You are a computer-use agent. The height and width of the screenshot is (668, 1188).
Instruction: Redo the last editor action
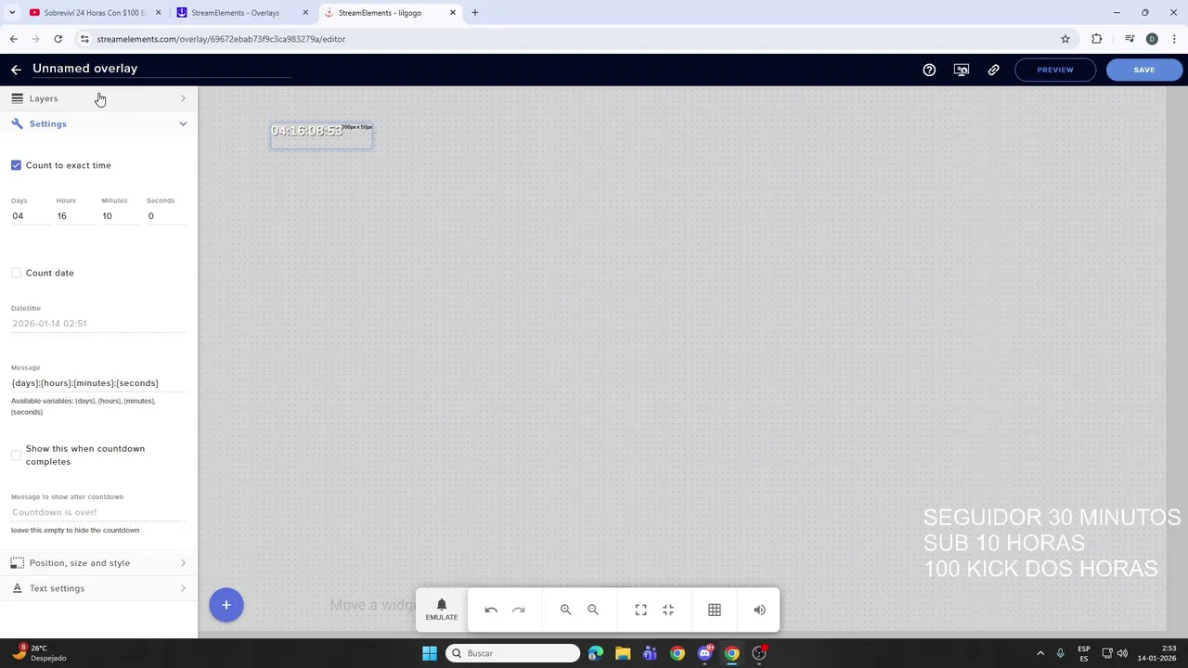519,610
